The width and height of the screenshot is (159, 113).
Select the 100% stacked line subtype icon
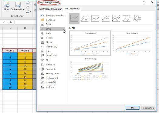point(95,18)
